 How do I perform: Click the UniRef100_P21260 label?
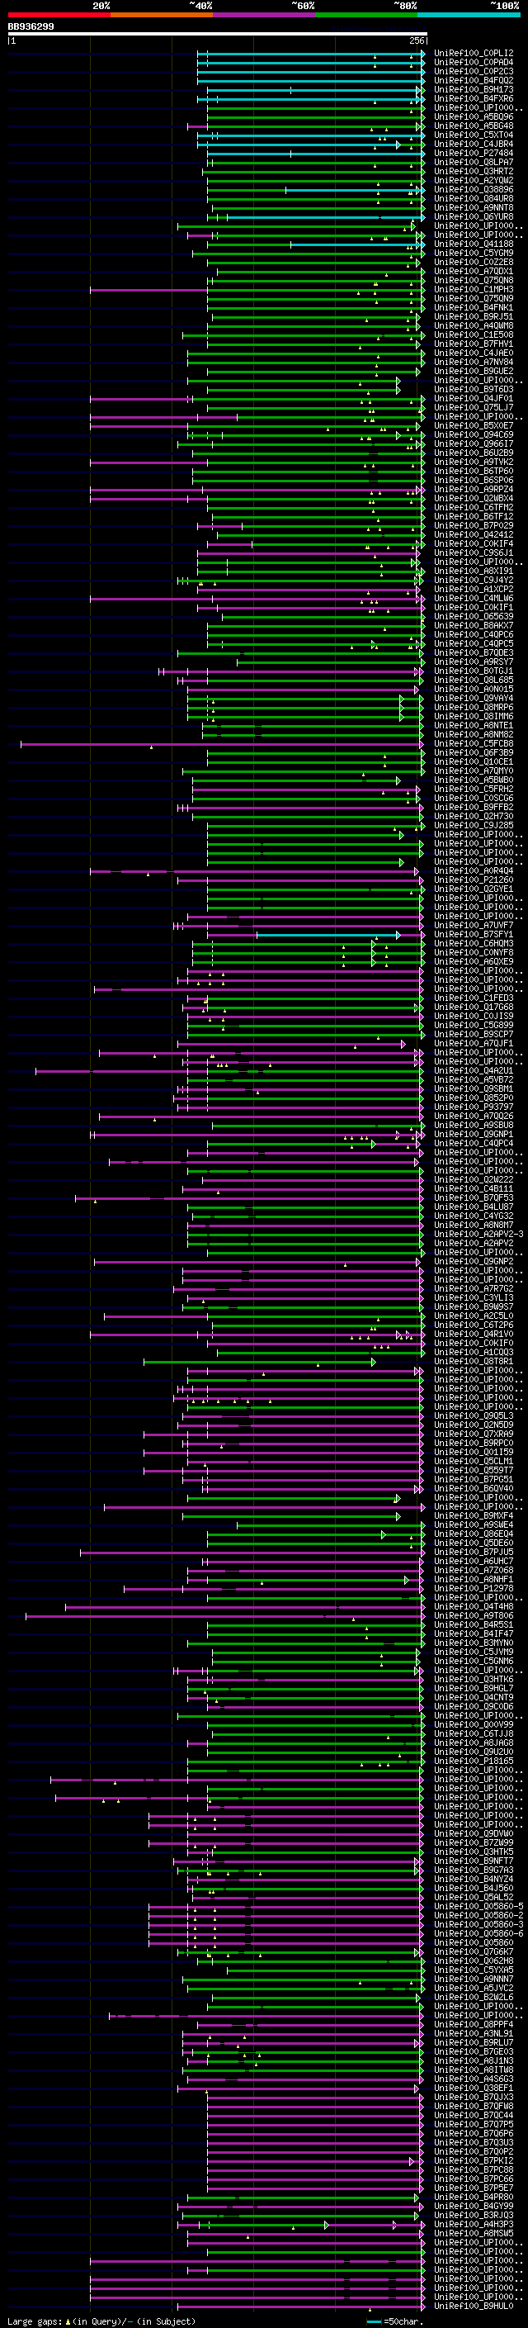tap(474, 880)
